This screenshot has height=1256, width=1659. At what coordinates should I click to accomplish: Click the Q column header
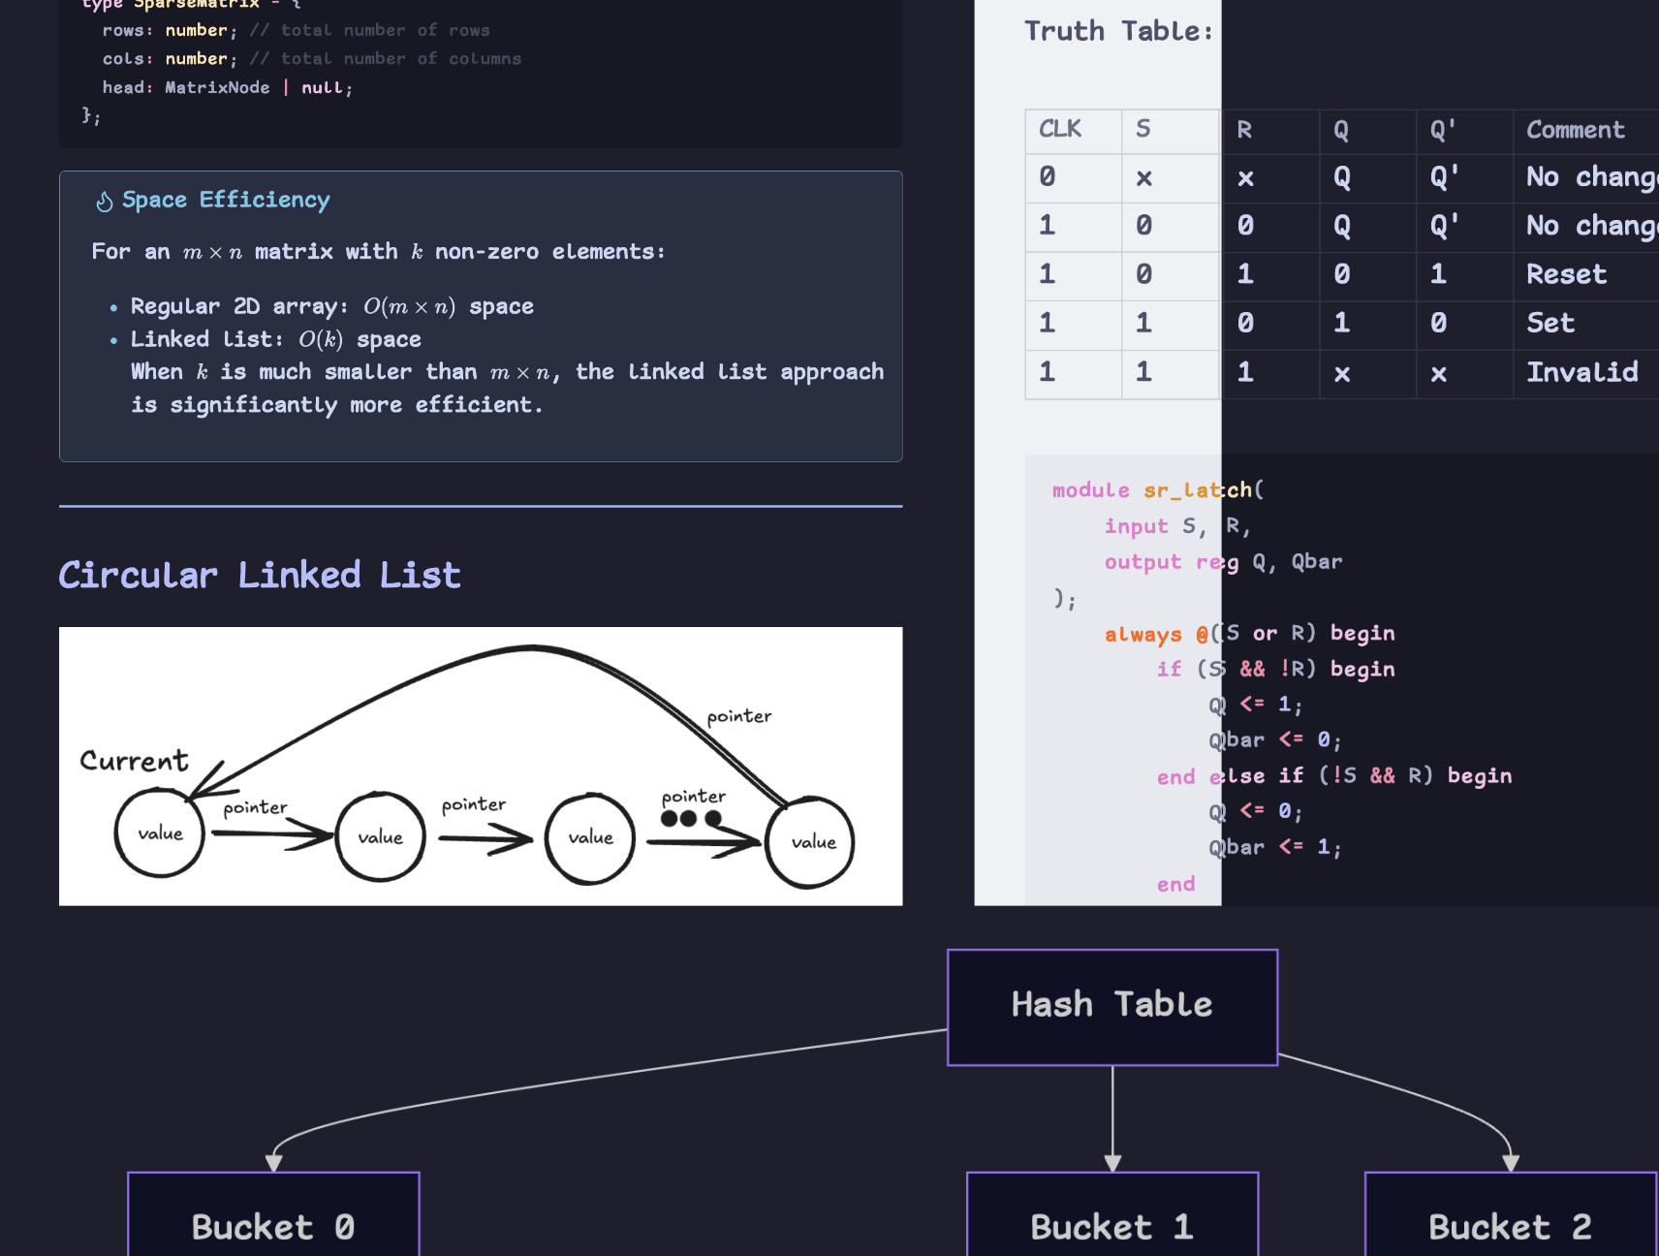pyautogui.click(x=1367, y=130)
